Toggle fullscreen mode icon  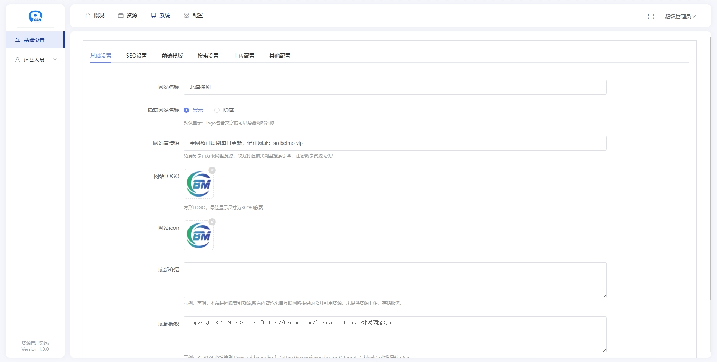tap(651, 16)
